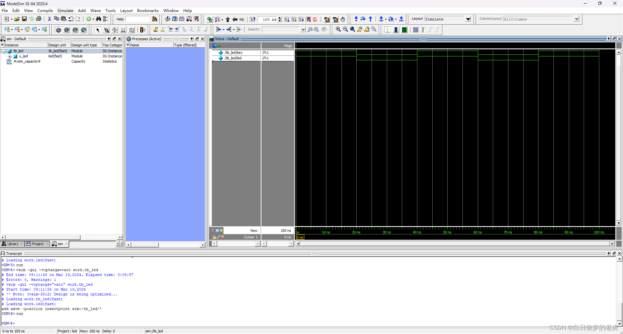623x334 pixels.
Task: Click the Run -All icon
Action: [301, 19]
